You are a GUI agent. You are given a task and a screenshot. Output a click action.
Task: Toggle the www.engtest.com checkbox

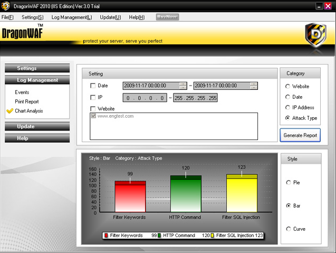93,116
